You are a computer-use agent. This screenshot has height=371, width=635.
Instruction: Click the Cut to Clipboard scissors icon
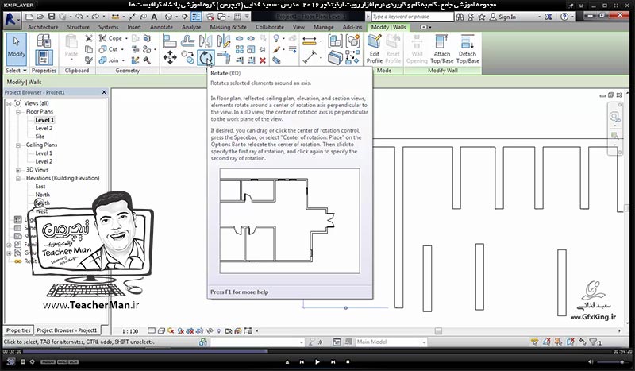pos(89,38)
